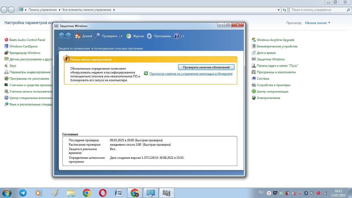Click the blue help question mark icon
The height and width of the screenshot is (198, 352).
pos(177,36)
